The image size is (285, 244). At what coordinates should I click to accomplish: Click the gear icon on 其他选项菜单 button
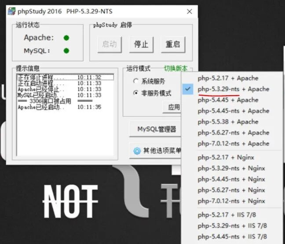(x=137, y=151)
